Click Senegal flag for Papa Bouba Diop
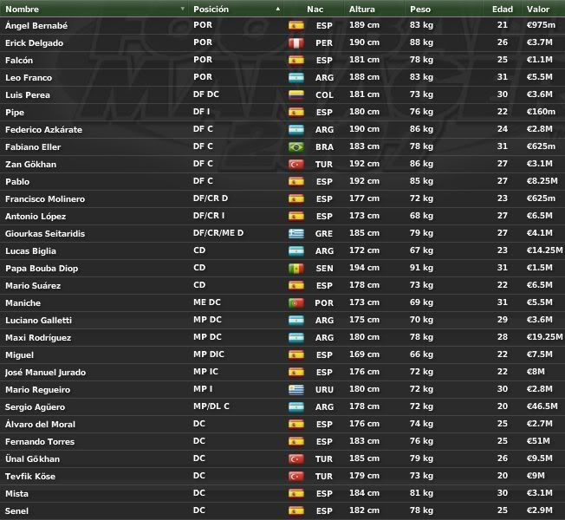Screen dimensions: 565x520 296,268
